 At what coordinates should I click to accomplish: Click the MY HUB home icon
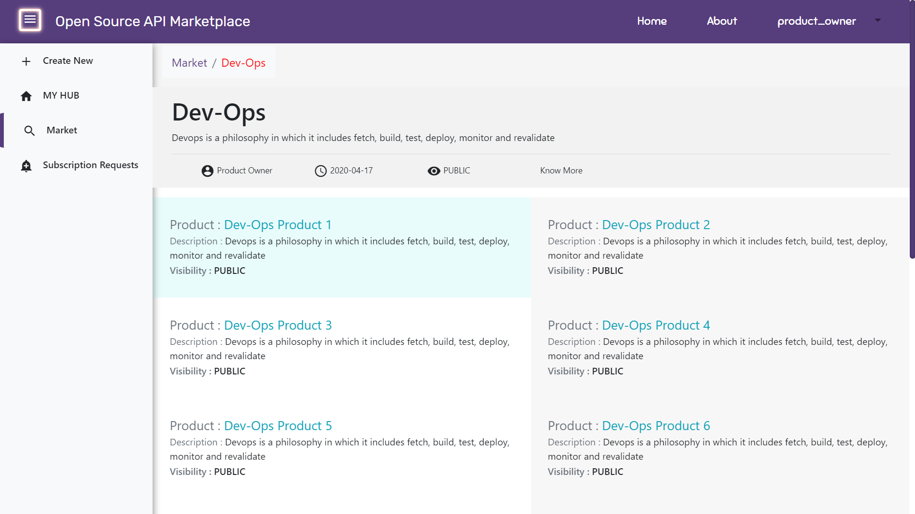point(26,96)
